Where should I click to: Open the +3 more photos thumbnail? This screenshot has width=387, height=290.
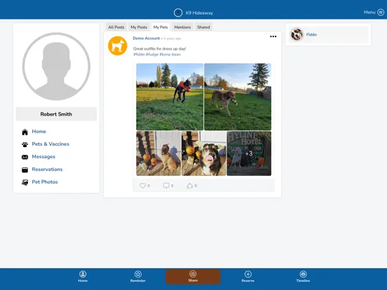tap(249, 153)
